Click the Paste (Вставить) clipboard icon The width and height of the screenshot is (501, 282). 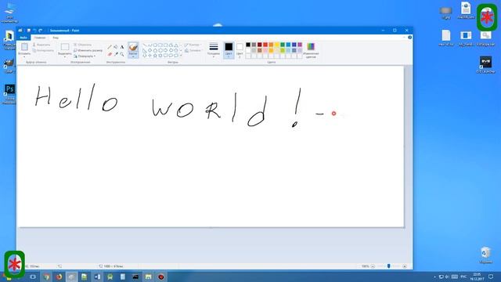coord(24,47)
